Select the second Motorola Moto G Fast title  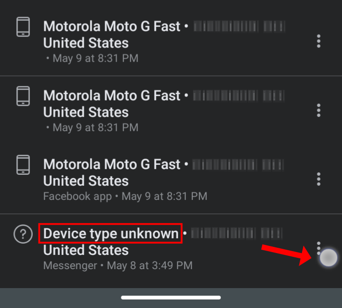pyautogui.click(x=112, y=96)
